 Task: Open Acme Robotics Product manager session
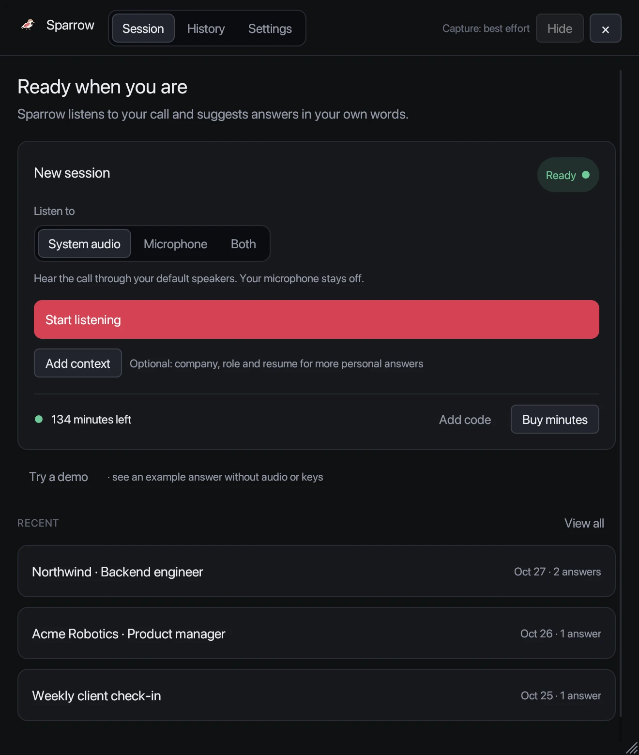pyautogui.click(x=316, y=634)
